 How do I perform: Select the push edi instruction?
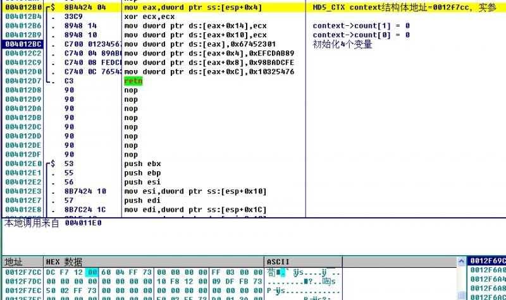click(x=142, y=200)
